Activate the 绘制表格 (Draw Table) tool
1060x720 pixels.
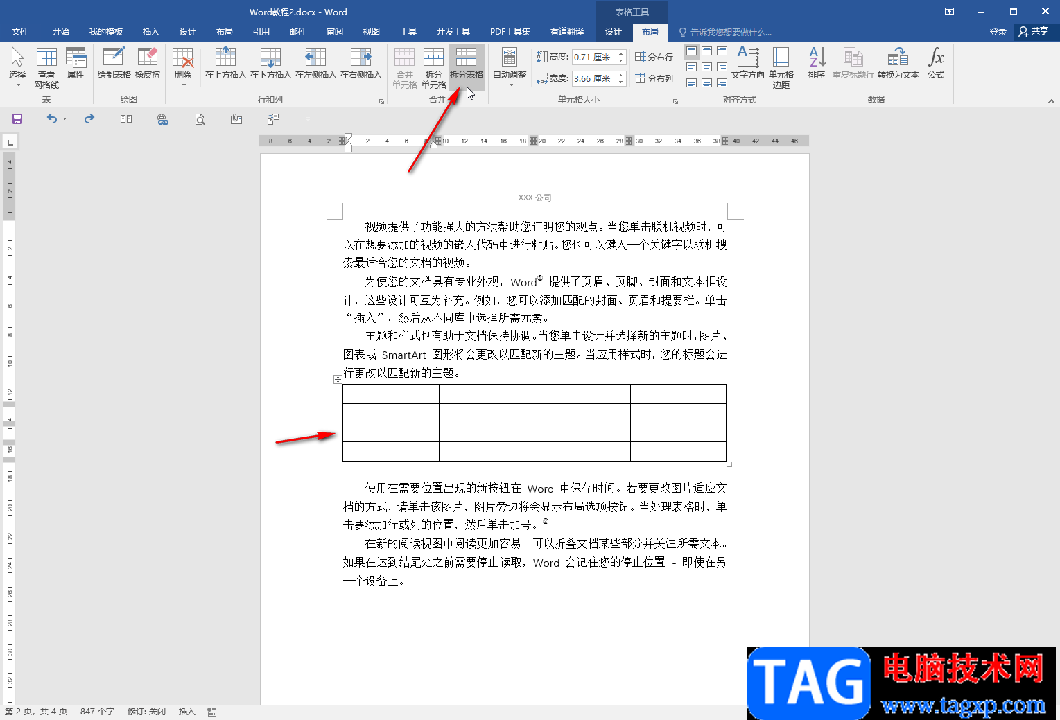(114, 63)
